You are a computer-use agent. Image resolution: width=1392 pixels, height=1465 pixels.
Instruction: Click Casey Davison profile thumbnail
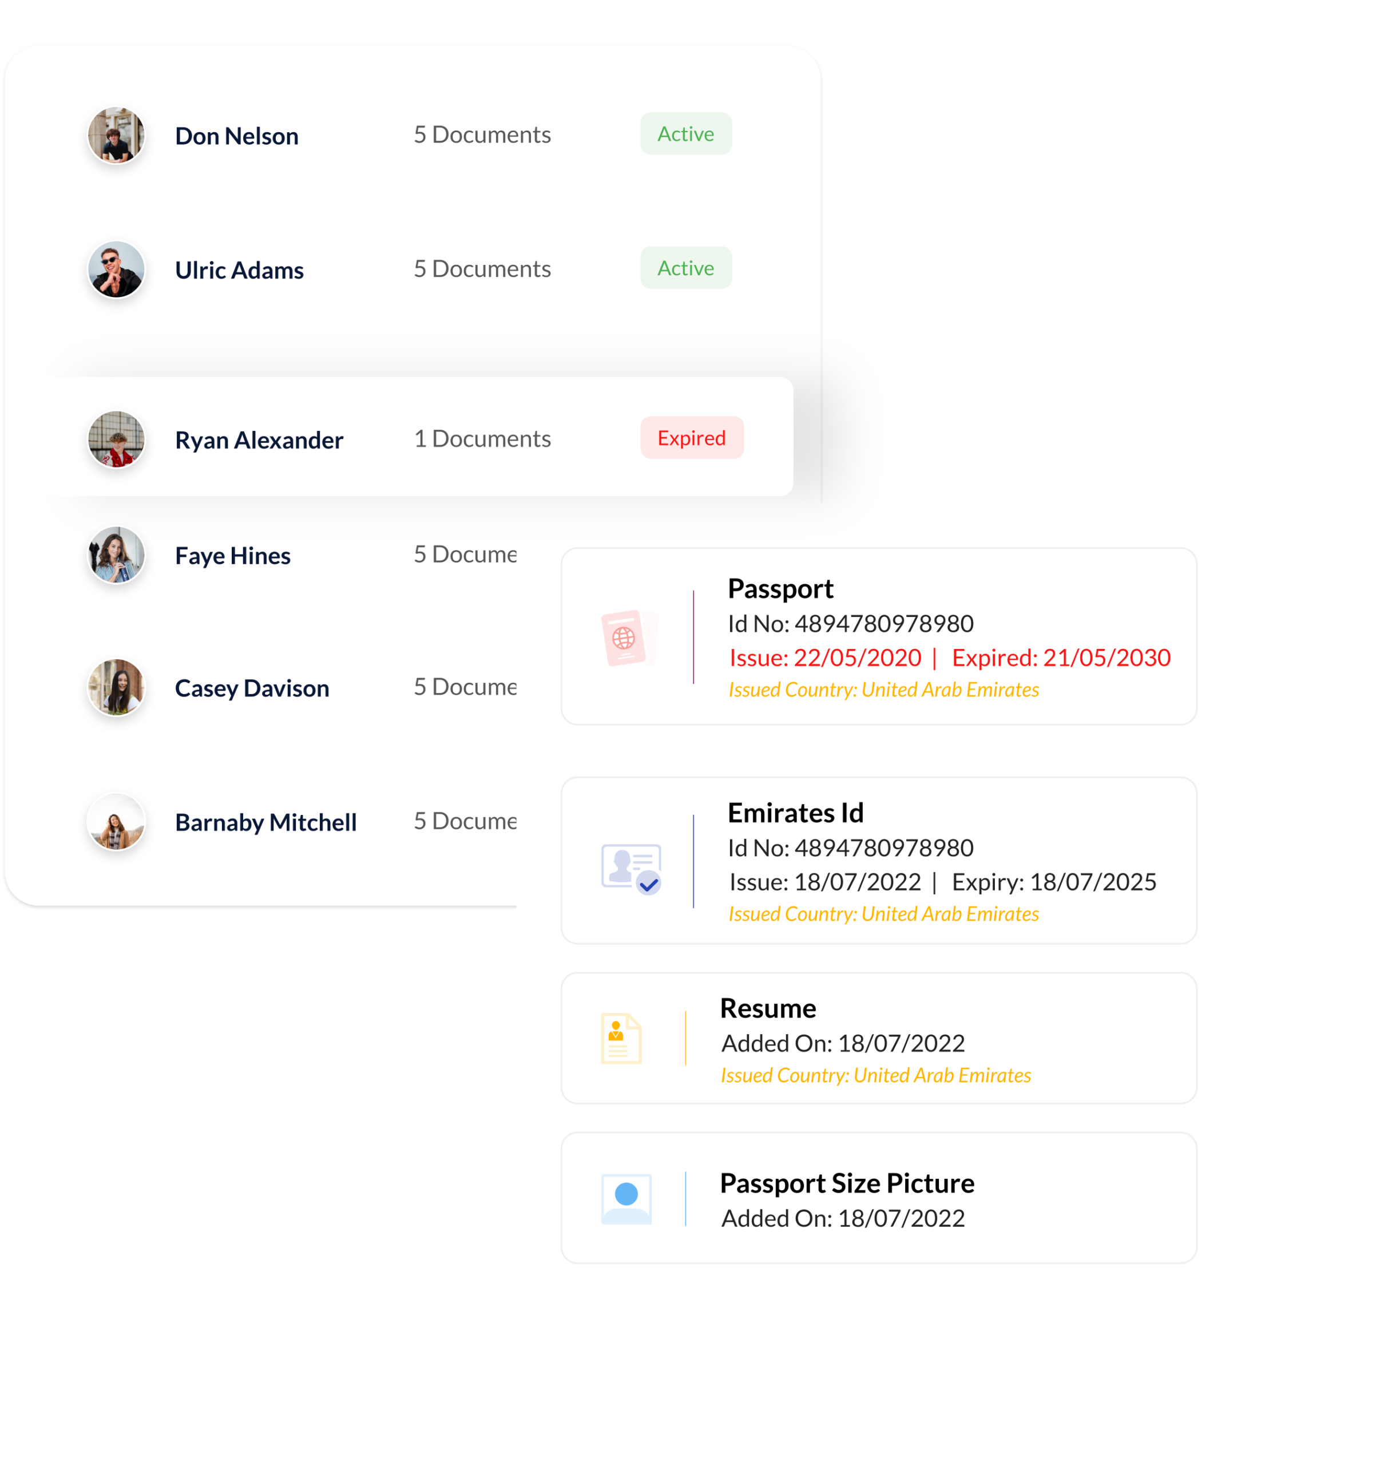tap(115, 687)
